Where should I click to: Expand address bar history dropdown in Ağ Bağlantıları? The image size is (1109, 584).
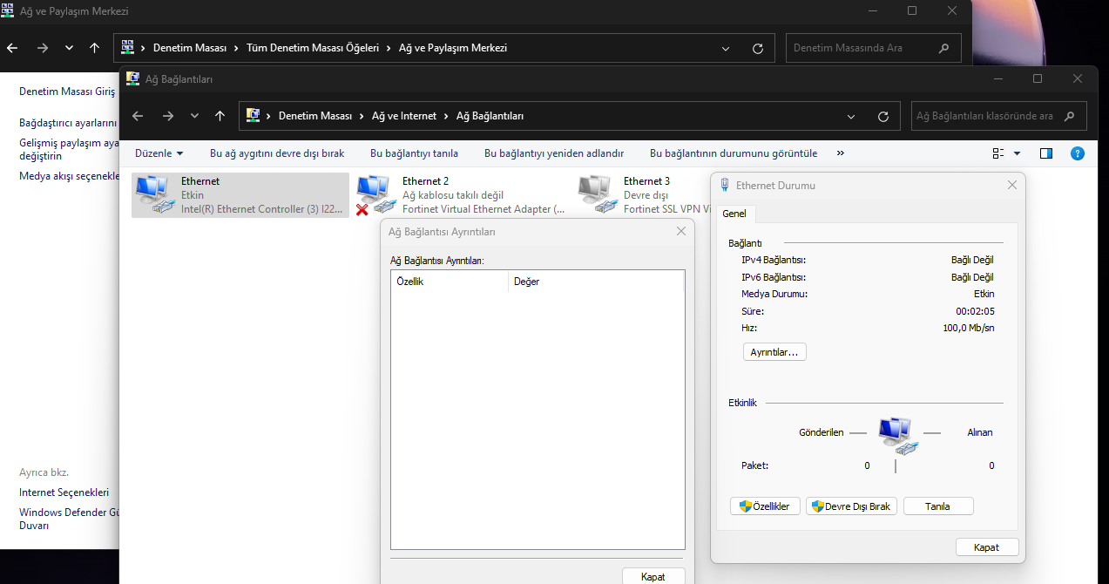coord(851,116)
